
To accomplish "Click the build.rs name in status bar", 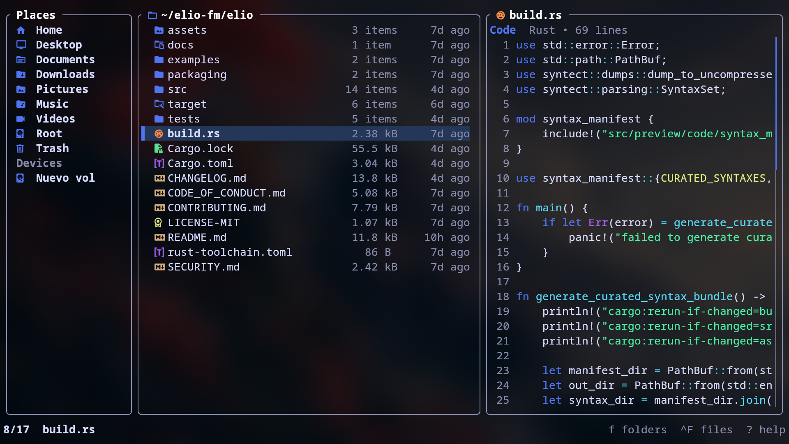I will pyautogui.click(x=69, y=430).
